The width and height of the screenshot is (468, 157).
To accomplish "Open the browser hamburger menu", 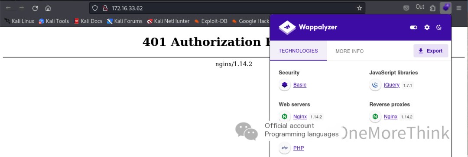I will 459,8.
